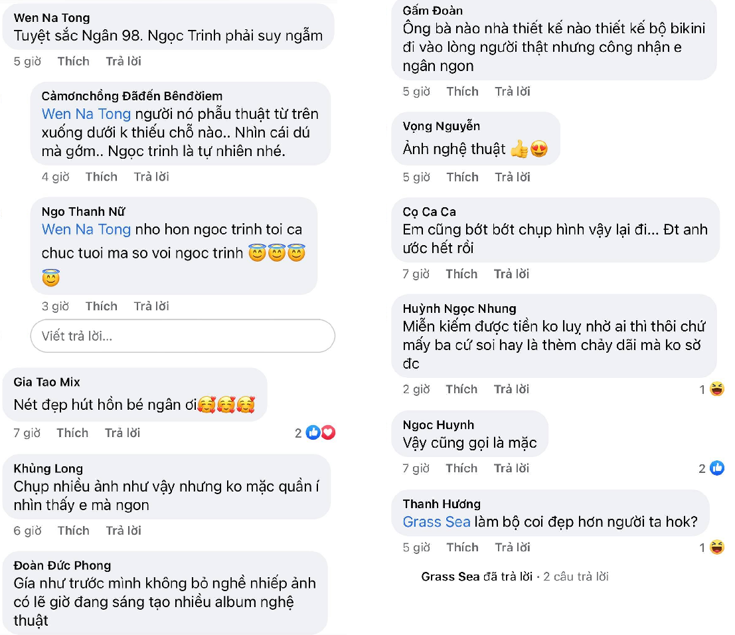Reply to Wen Na Tong's comment
The height and width of the screenshot is (635, 735).
123,61
